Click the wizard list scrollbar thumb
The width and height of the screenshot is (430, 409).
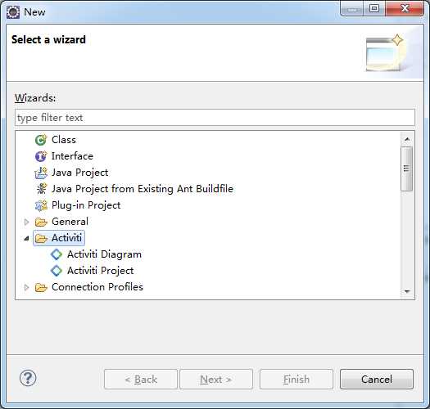point(407,169)
